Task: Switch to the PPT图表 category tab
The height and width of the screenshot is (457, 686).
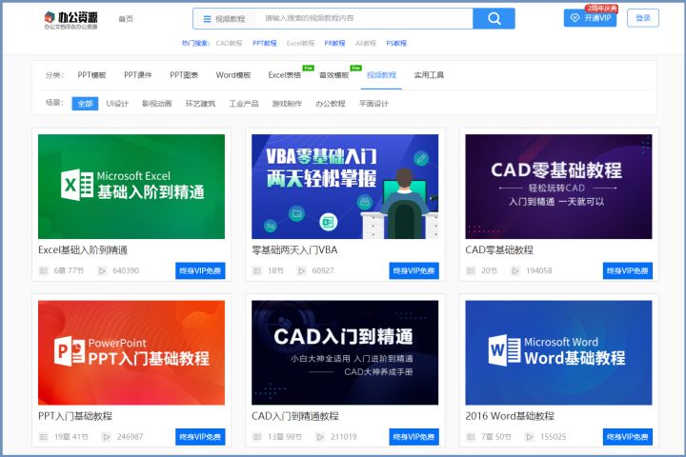Action: 184,75
